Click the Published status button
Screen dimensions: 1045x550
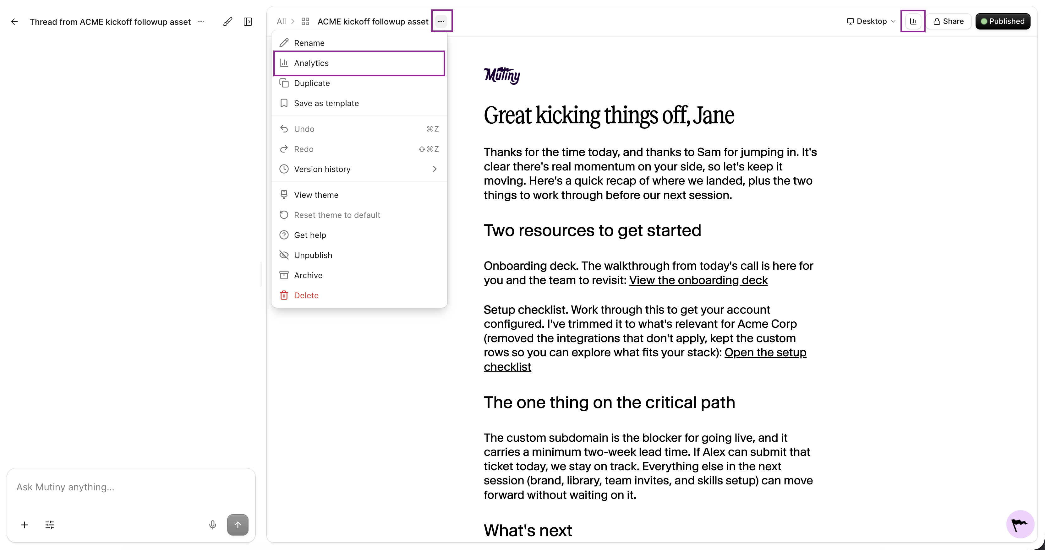pyautogui.click(x=1002, y=21)
